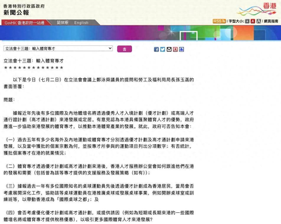Open the RSS feed

(x=219, y=21)
